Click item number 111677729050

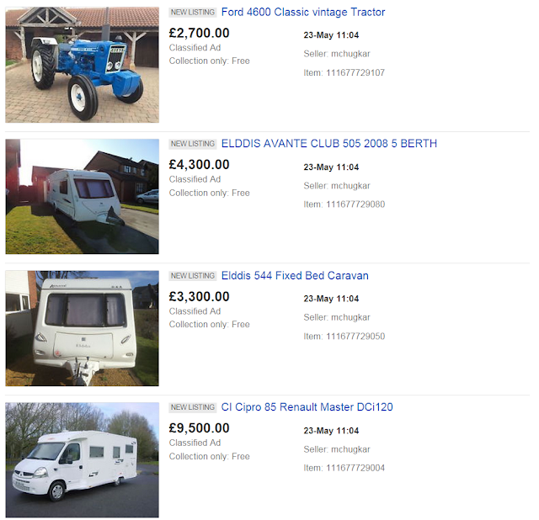[x=355, y=337]
